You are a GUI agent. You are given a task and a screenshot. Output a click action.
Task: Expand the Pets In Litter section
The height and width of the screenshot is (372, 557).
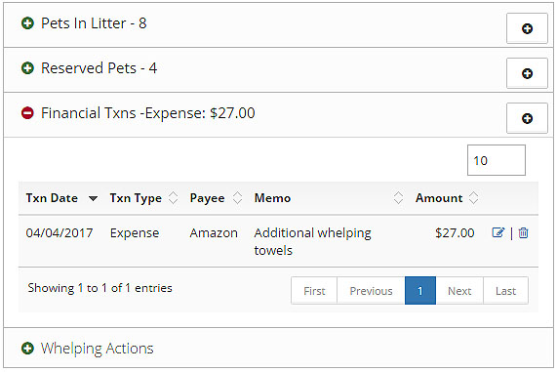point(27,23)
